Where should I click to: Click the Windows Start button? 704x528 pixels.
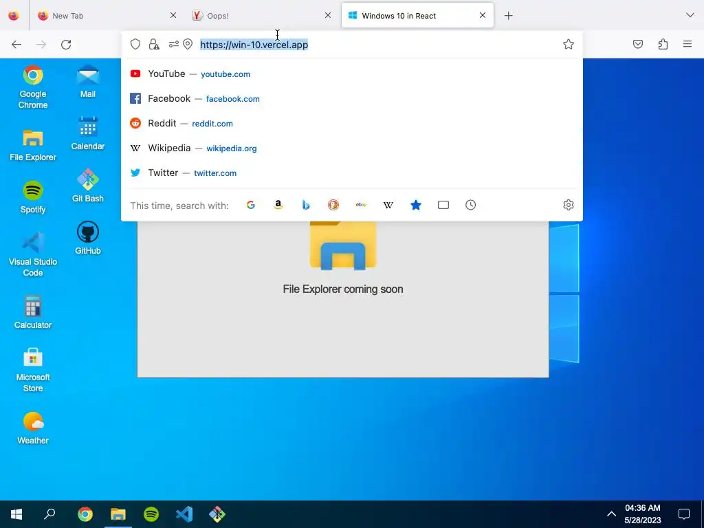pyautogui.click(x=16, y=514)
